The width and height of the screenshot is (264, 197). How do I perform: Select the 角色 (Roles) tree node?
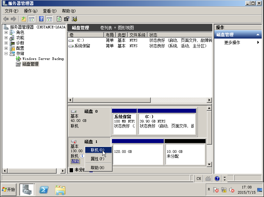click(x=20, y=32)
